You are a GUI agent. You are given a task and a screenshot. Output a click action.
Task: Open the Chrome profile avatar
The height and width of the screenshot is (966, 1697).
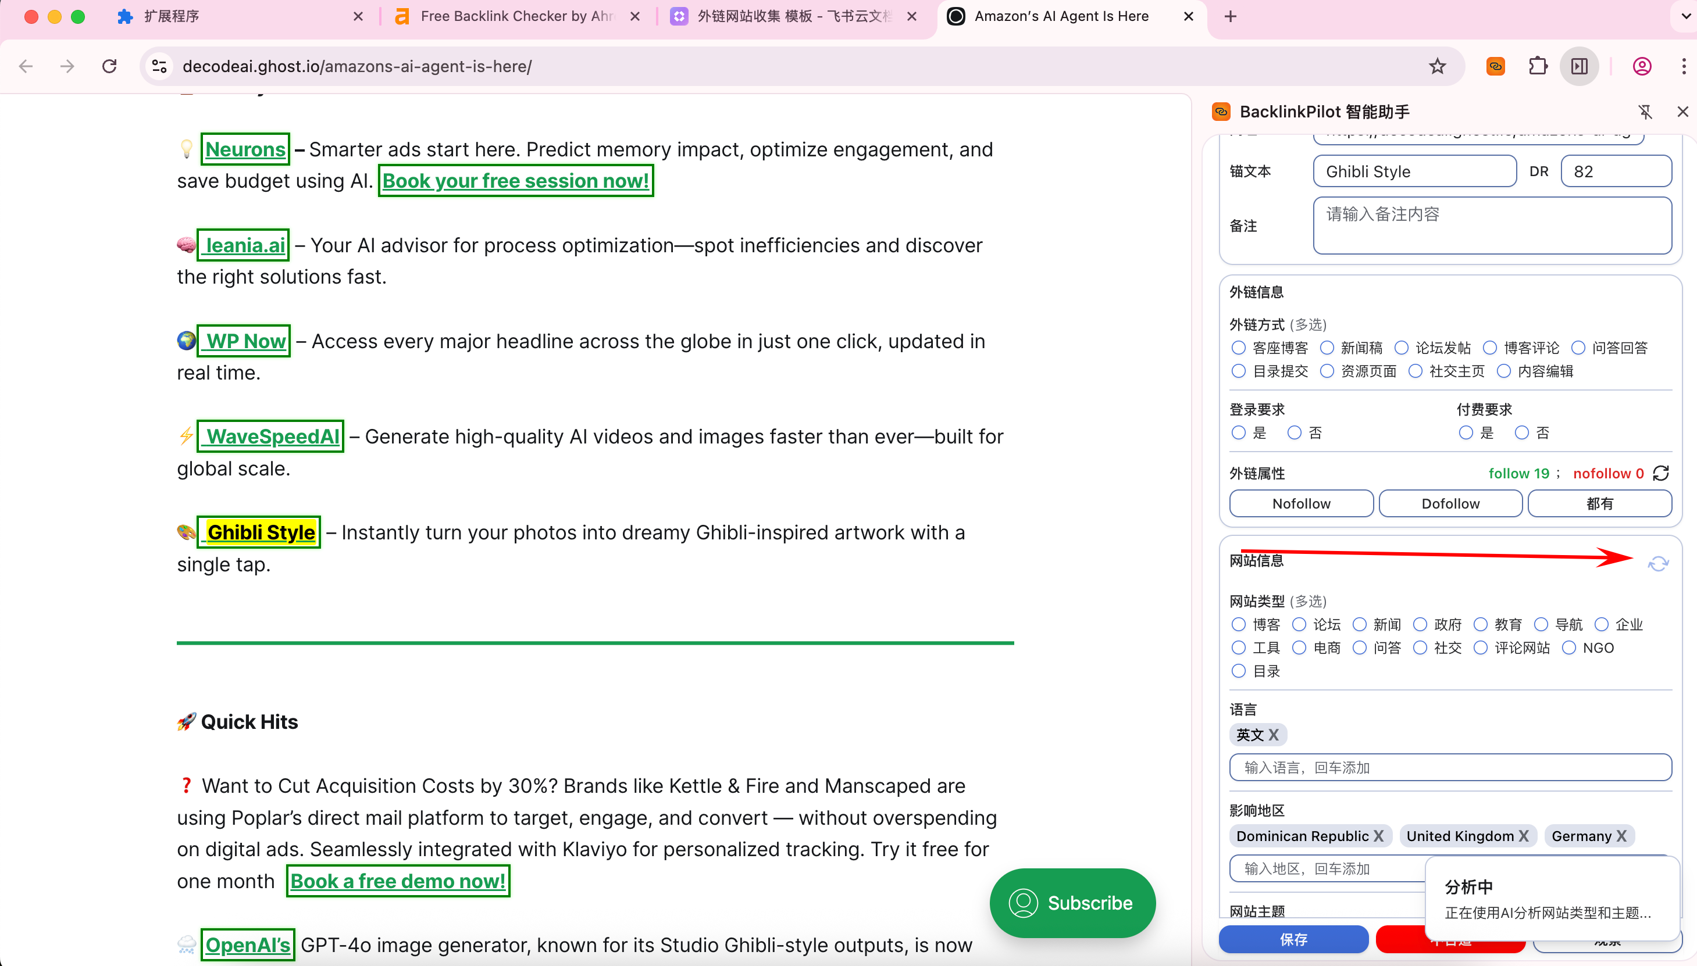click(1642, 66)
